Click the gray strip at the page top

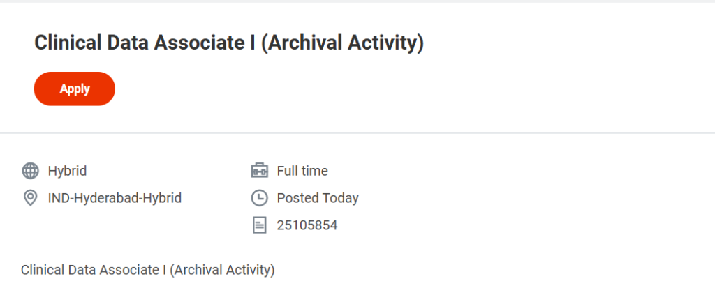(357, 1)
